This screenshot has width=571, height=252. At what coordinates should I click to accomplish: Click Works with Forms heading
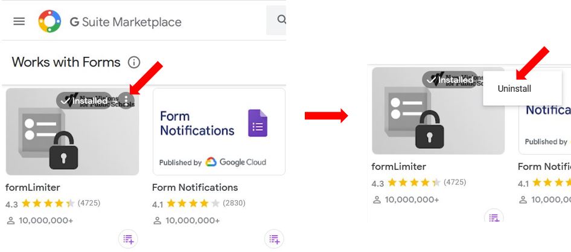pos(66,62)
